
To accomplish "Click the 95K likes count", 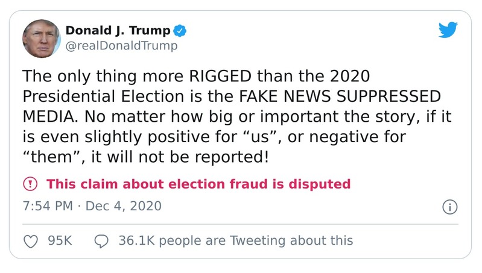I will 60,240.
